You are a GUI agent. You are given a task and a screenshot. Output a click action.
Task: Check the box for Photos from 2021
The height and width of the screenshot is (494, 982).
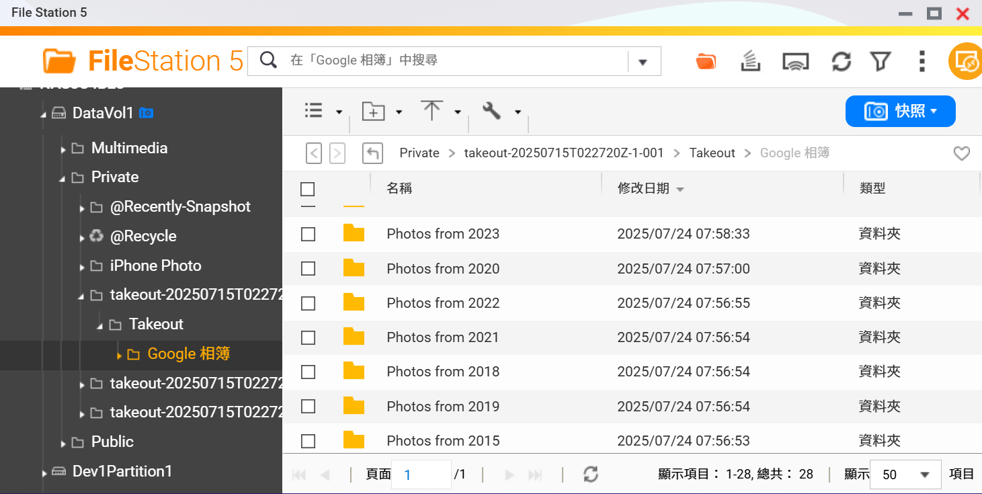(x=308, y=337)
